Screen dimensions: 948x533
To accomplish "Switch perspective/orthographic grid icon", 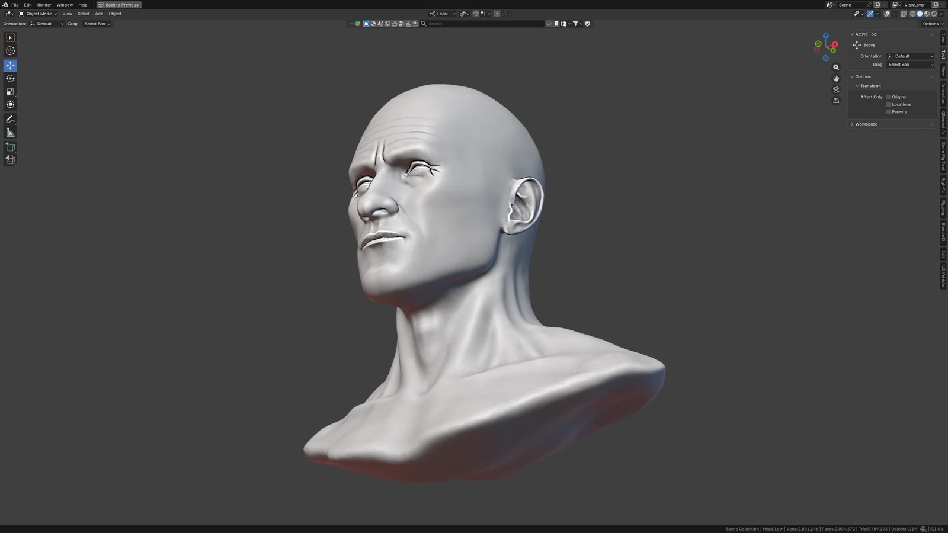I will click(836, 101).
